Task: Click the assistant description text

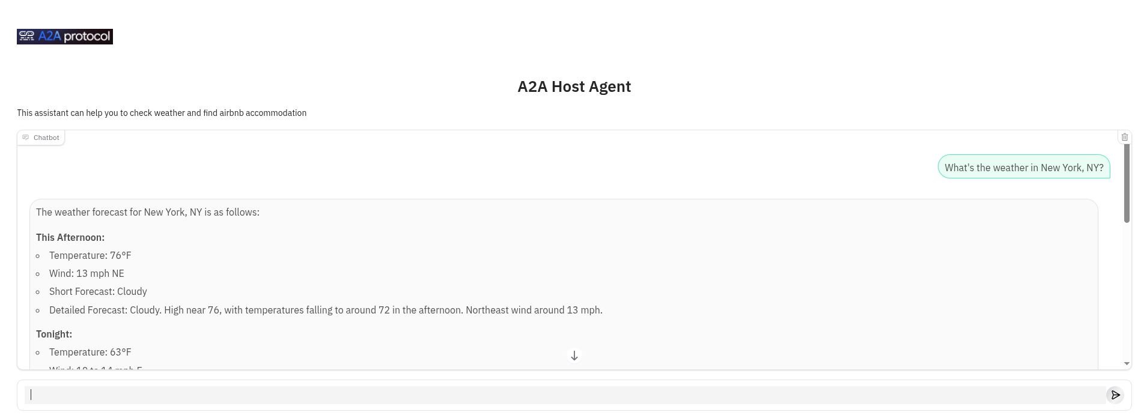Action: [162, 113]
